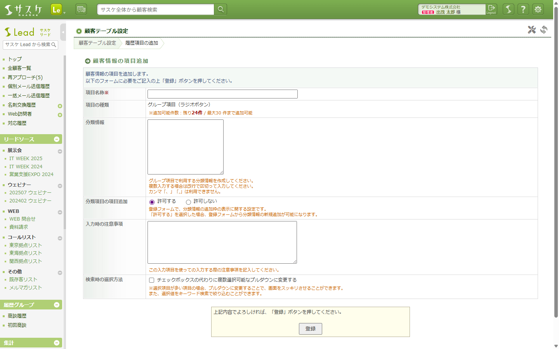Image resolution: width=559 pixels, height=349 pixels.
Task: Collapse the 展示会 group
Action: coord(60,151)
